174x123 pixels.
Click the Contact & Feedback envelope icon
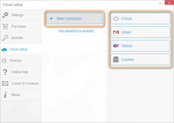(x=5, y=83)
